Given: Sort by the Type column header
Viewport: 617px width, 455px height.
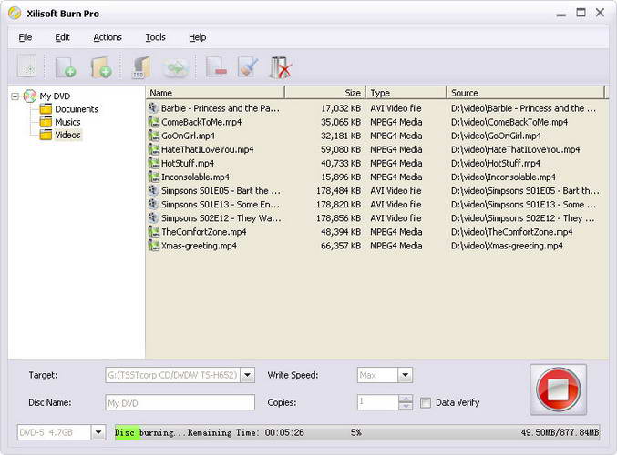Looking at the screenshot, I should [x=406, y=93].
